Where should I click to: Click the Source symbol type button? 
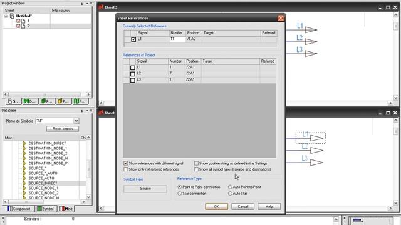pos(145,189)
